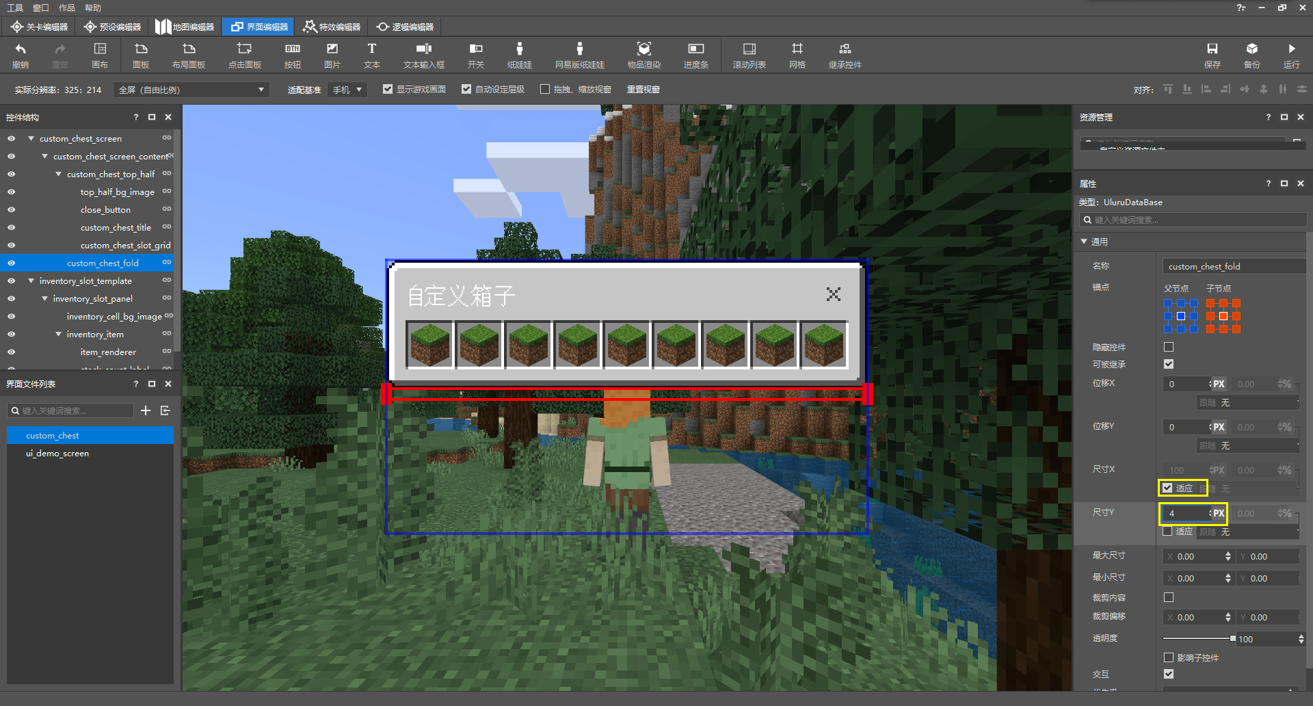Viewport: 1313px width, 706px height.
Task: Enable the 拖拽、缩放视窗 checkbox
Action: coord(545,90)
